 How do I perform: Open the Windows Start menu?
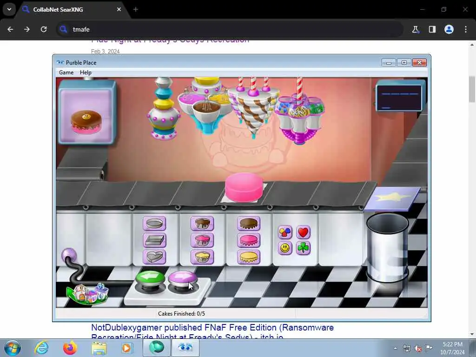point(13,348)
